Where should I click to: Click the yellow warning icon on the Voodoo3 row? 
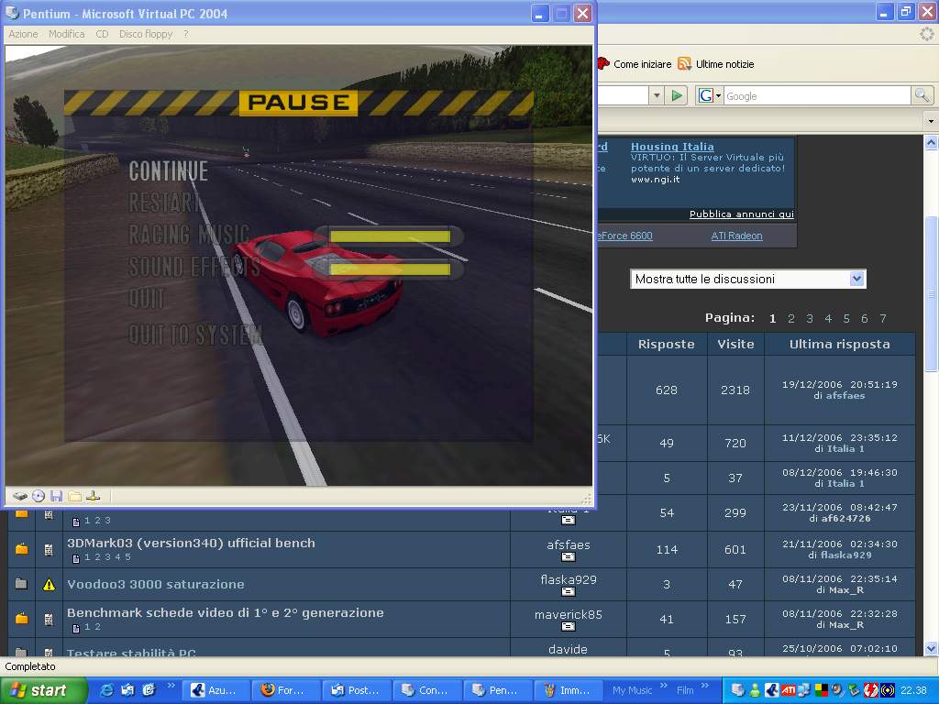tap(50, 584)
